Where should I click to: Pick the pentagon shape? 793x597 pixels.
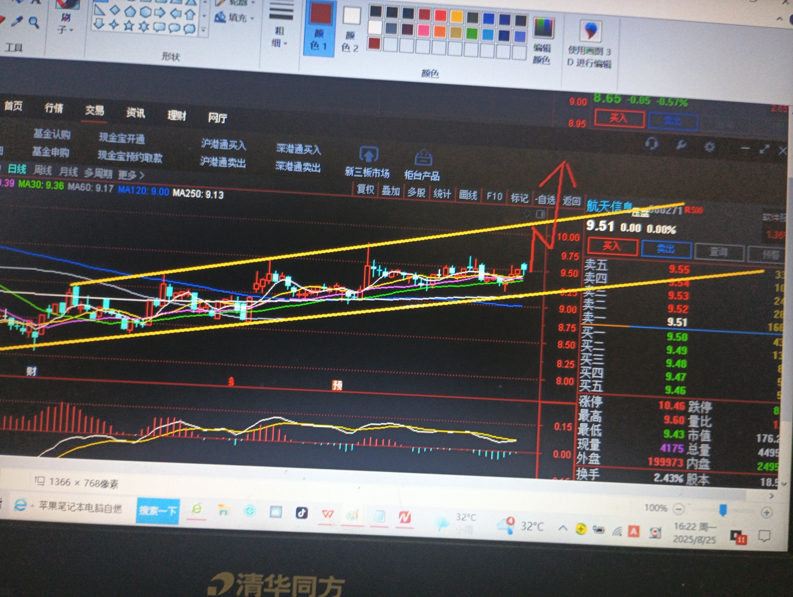[x=130, y=12]
